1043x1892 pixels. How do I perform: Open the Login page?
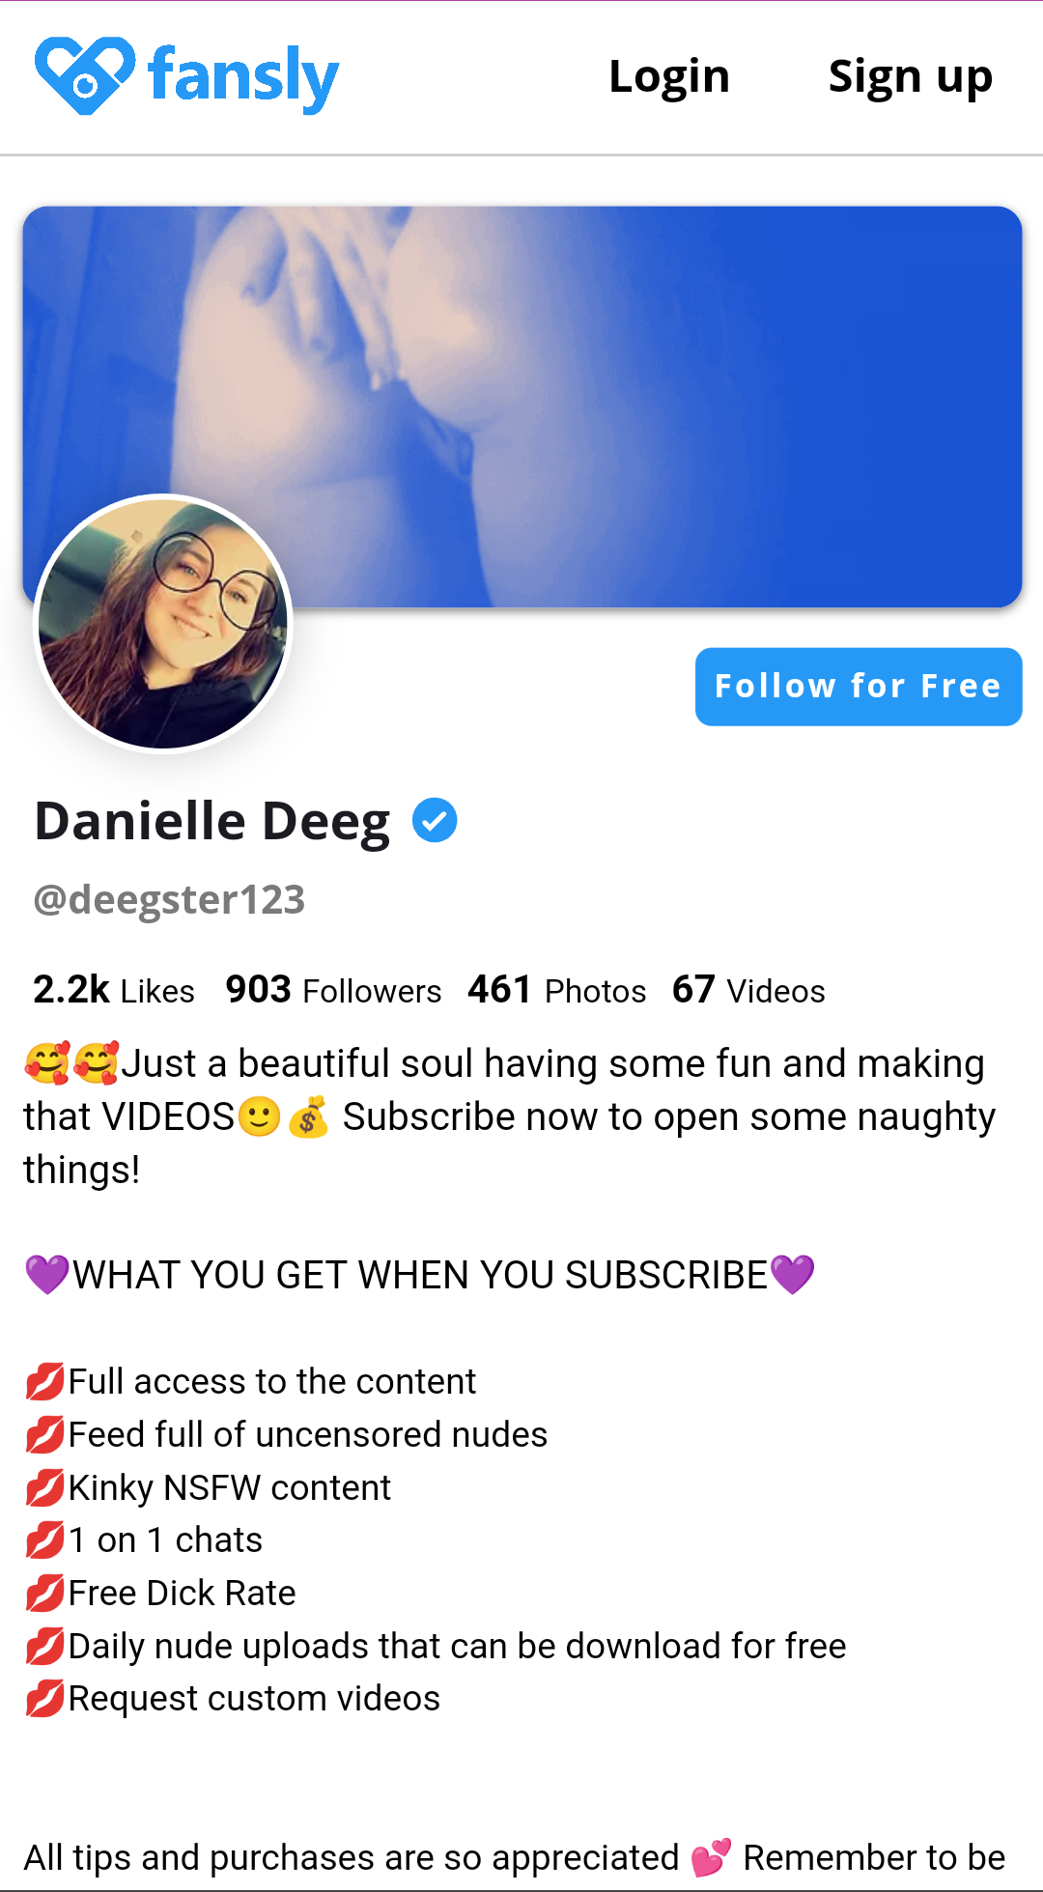[669, 76]
